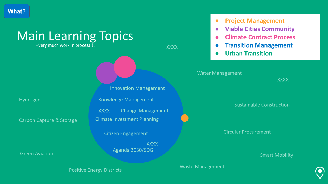Image resolution: width=328 pixels, height=184 pixels.
Task: Click the location pin icon in the bottom right corner
Action: coord(320,173)
